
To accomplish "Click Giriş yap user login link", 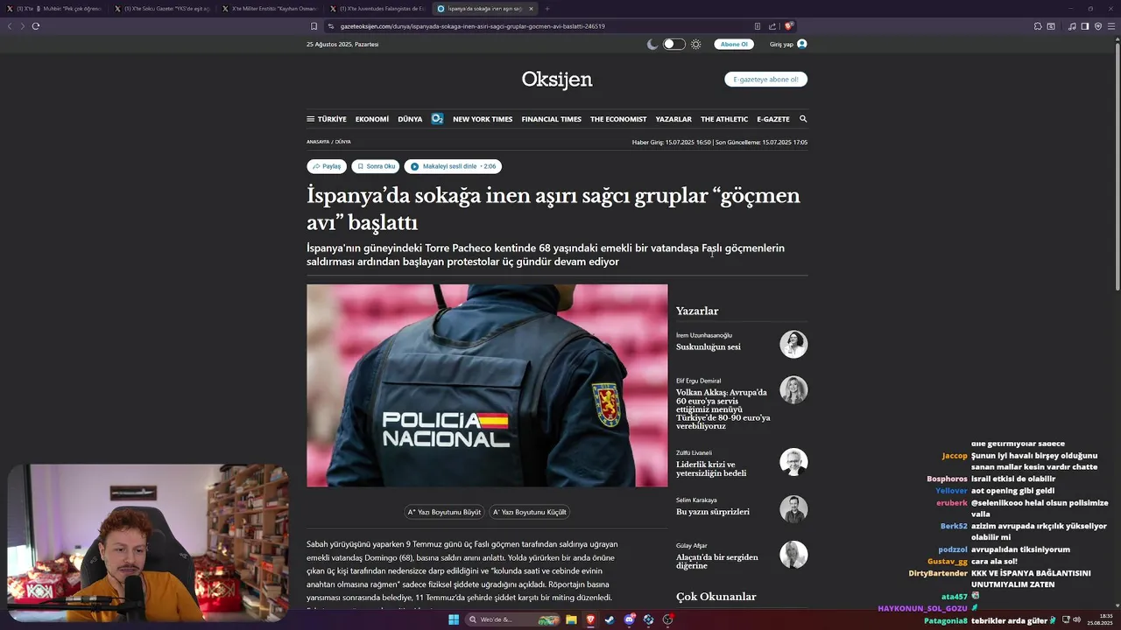I will tap(788, 44).
